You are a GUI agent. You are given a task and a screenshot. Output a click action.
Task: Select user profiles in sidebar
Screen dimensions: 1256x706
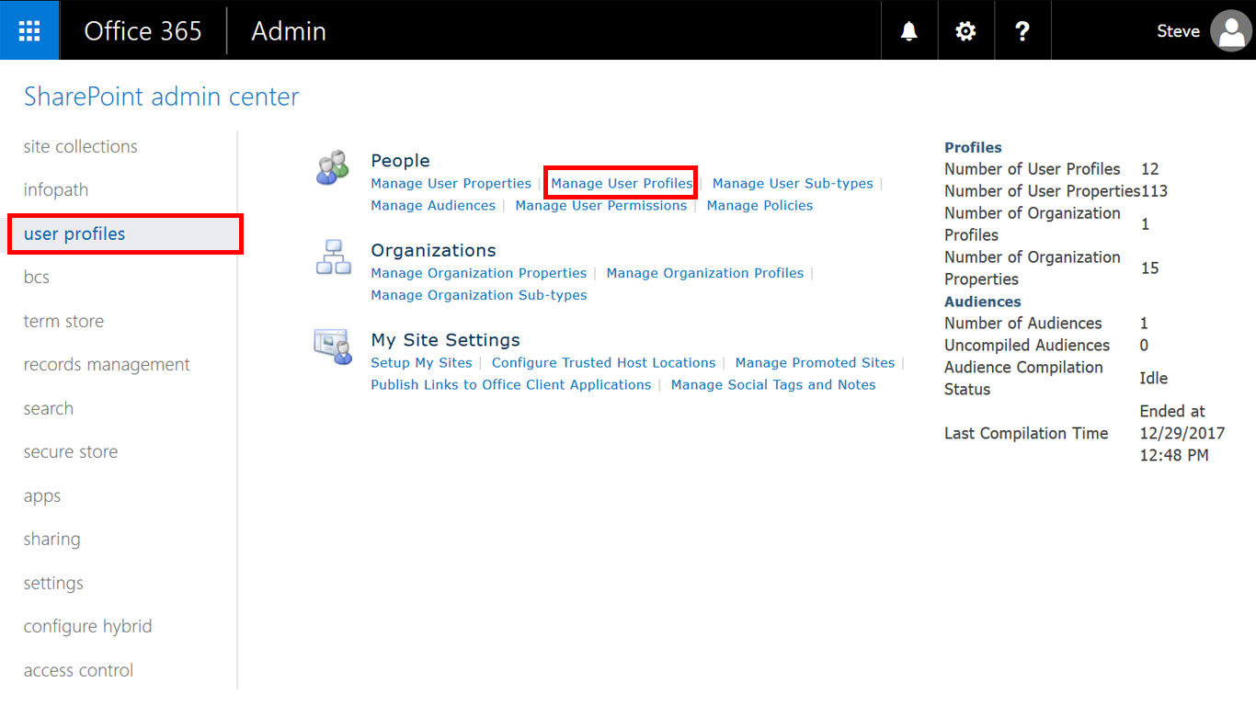74,234
